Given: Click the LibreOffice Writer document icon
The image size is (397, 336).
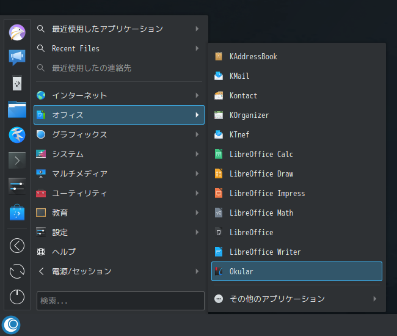Looking at the screenshot, I should (219, 252).
